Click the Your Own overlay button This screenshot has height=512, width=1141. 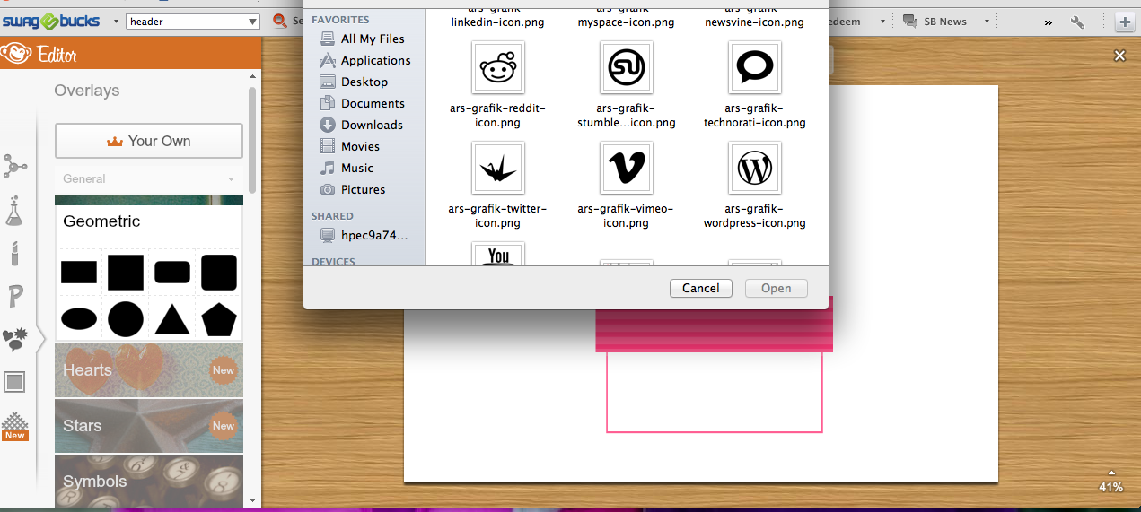149,141
